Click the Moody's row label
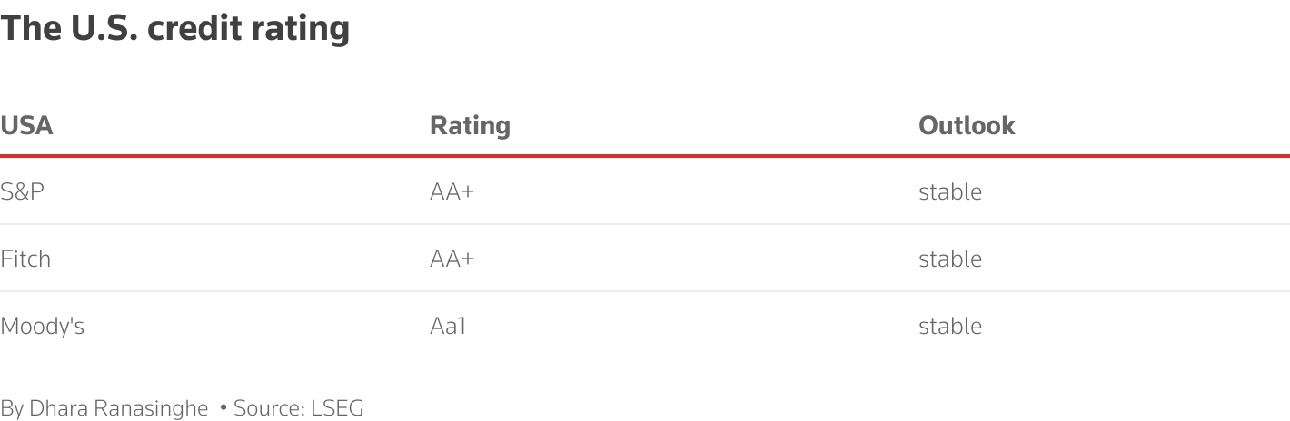 [42, 326]
